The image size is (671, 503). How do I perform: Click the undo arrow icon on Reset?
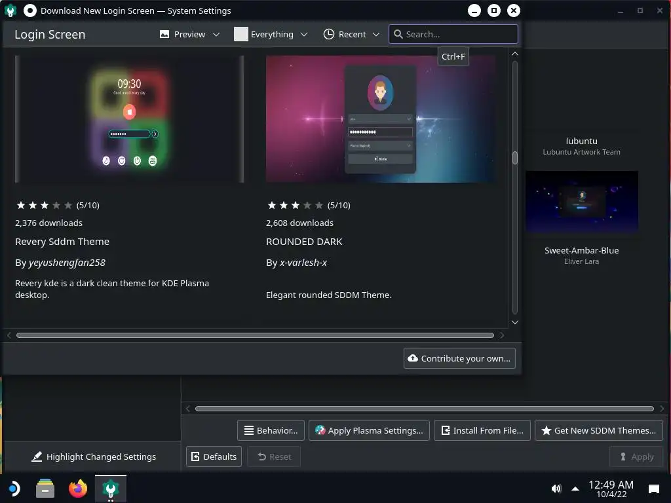click(x=262, y=456)
